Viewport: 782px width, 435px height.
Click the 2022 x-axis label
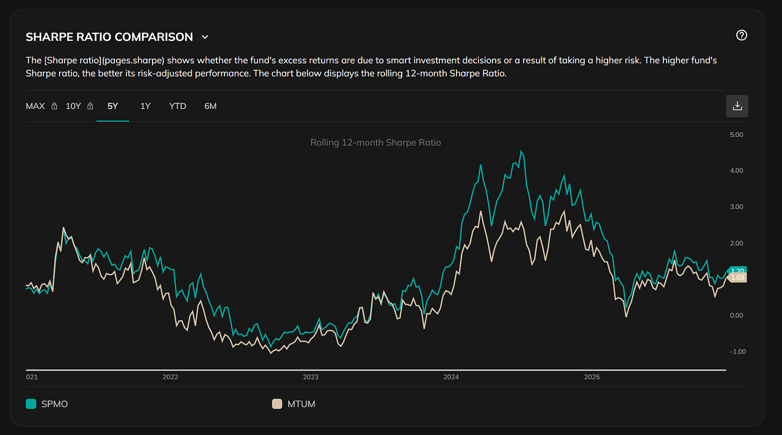(170, 377)
